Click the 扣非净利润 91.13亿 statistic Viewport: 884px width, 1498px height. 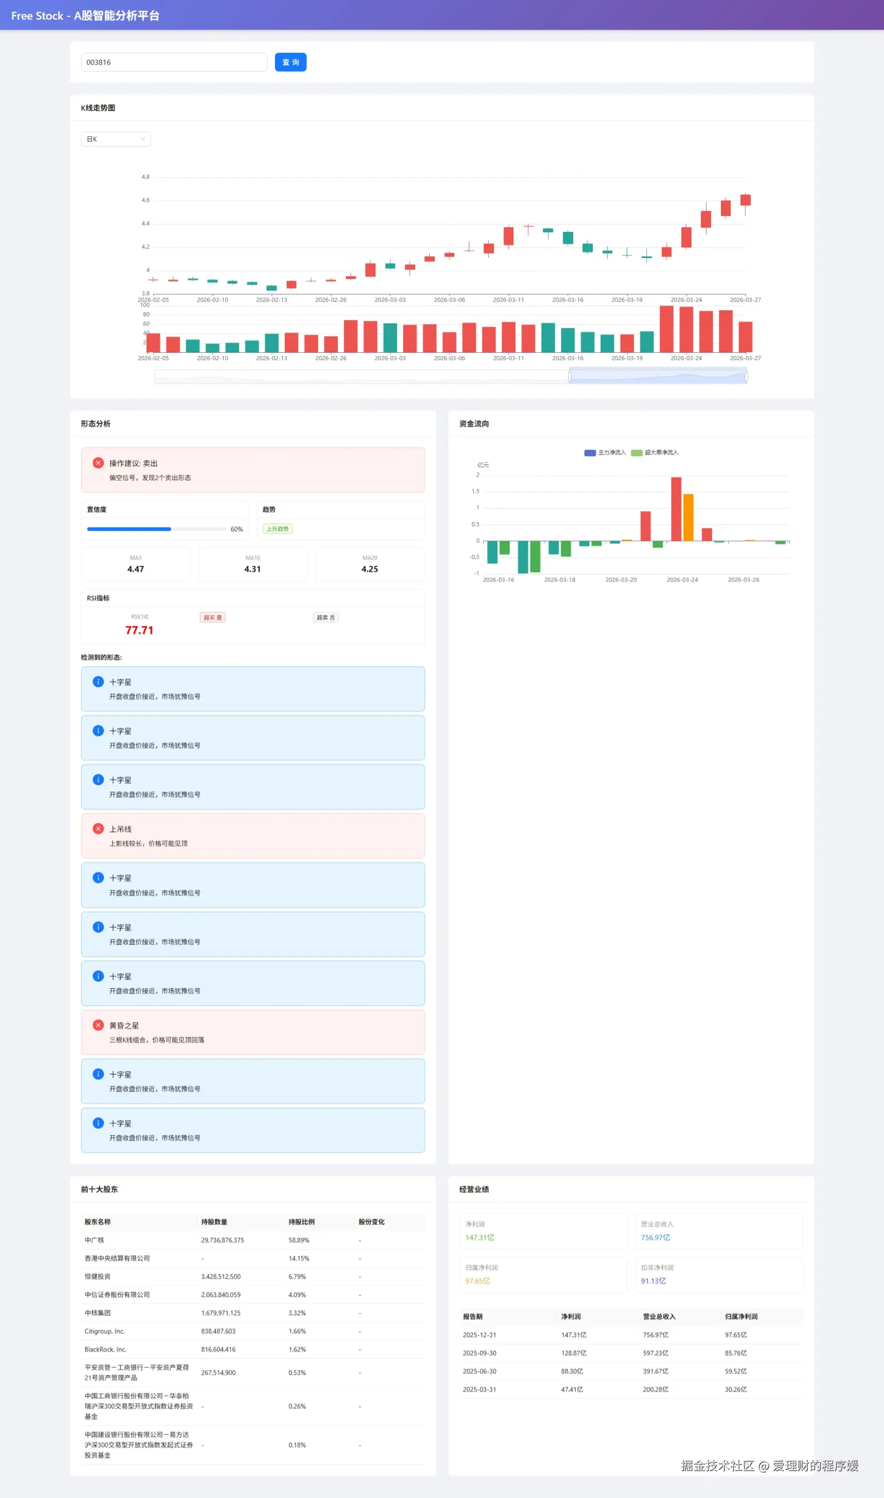pos(719,1275)
